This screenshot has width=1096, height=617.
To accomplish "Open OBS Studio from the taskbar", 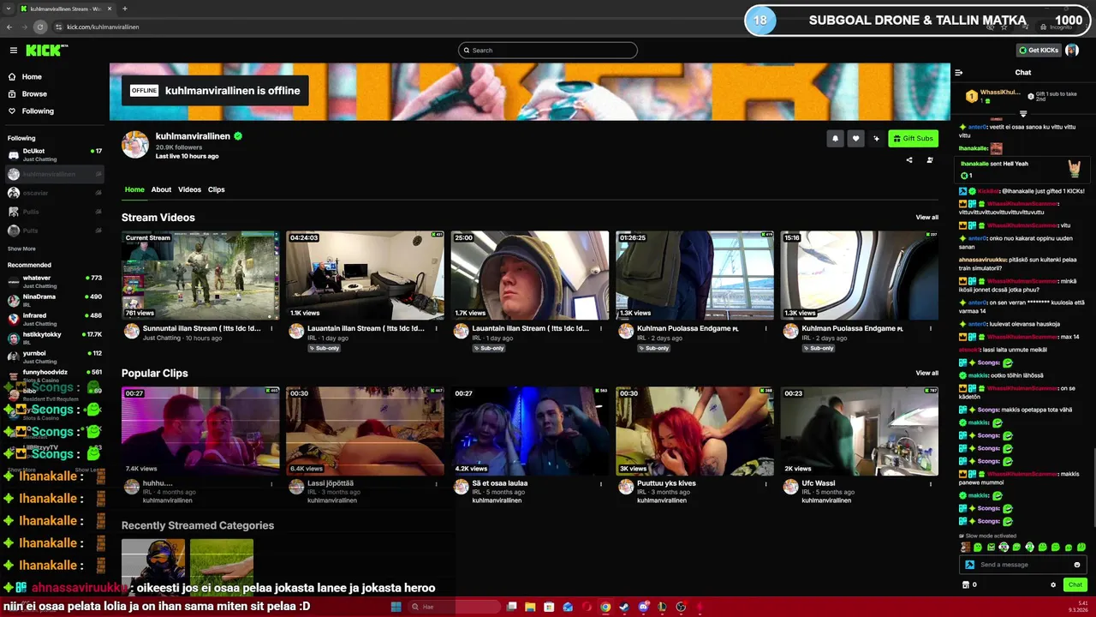I will pyautogui.click(x=681, y=607).
